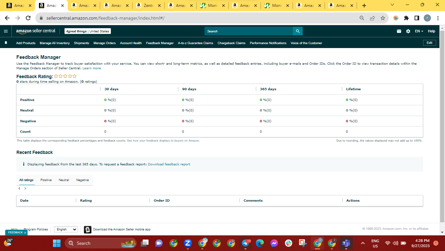Open the English language selector in footer
The image size is (445, 251).
point(66,229)
